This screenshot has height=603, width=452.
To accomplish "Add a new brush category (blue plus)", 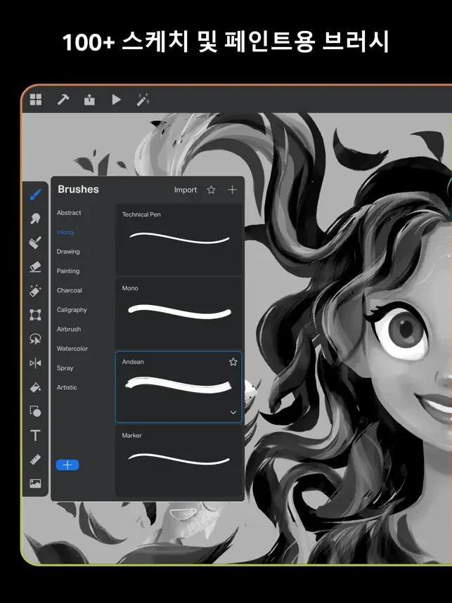I will 67,465.
